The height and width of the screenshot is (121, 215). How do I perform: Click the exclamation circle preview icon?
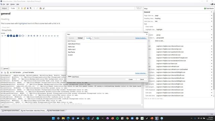point(17,36)
